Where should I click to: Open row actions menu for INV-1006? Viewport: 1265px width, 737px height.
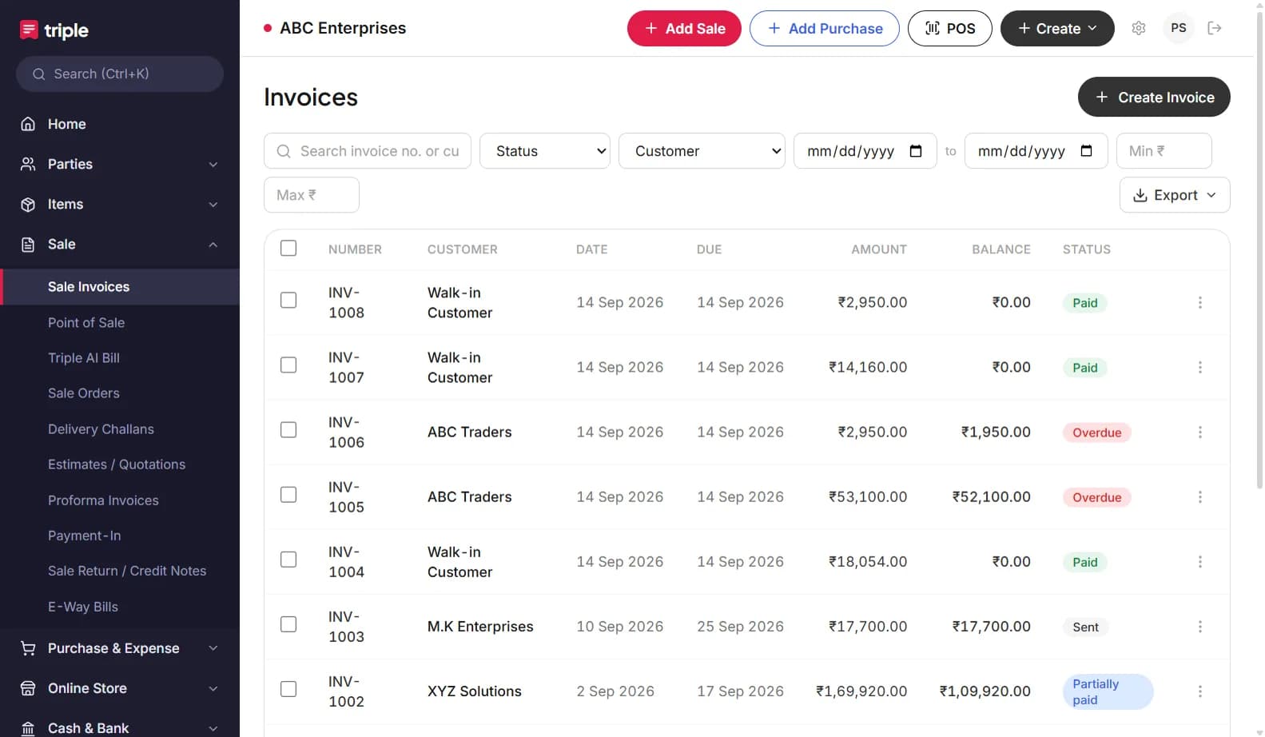tap(1200, 432)
